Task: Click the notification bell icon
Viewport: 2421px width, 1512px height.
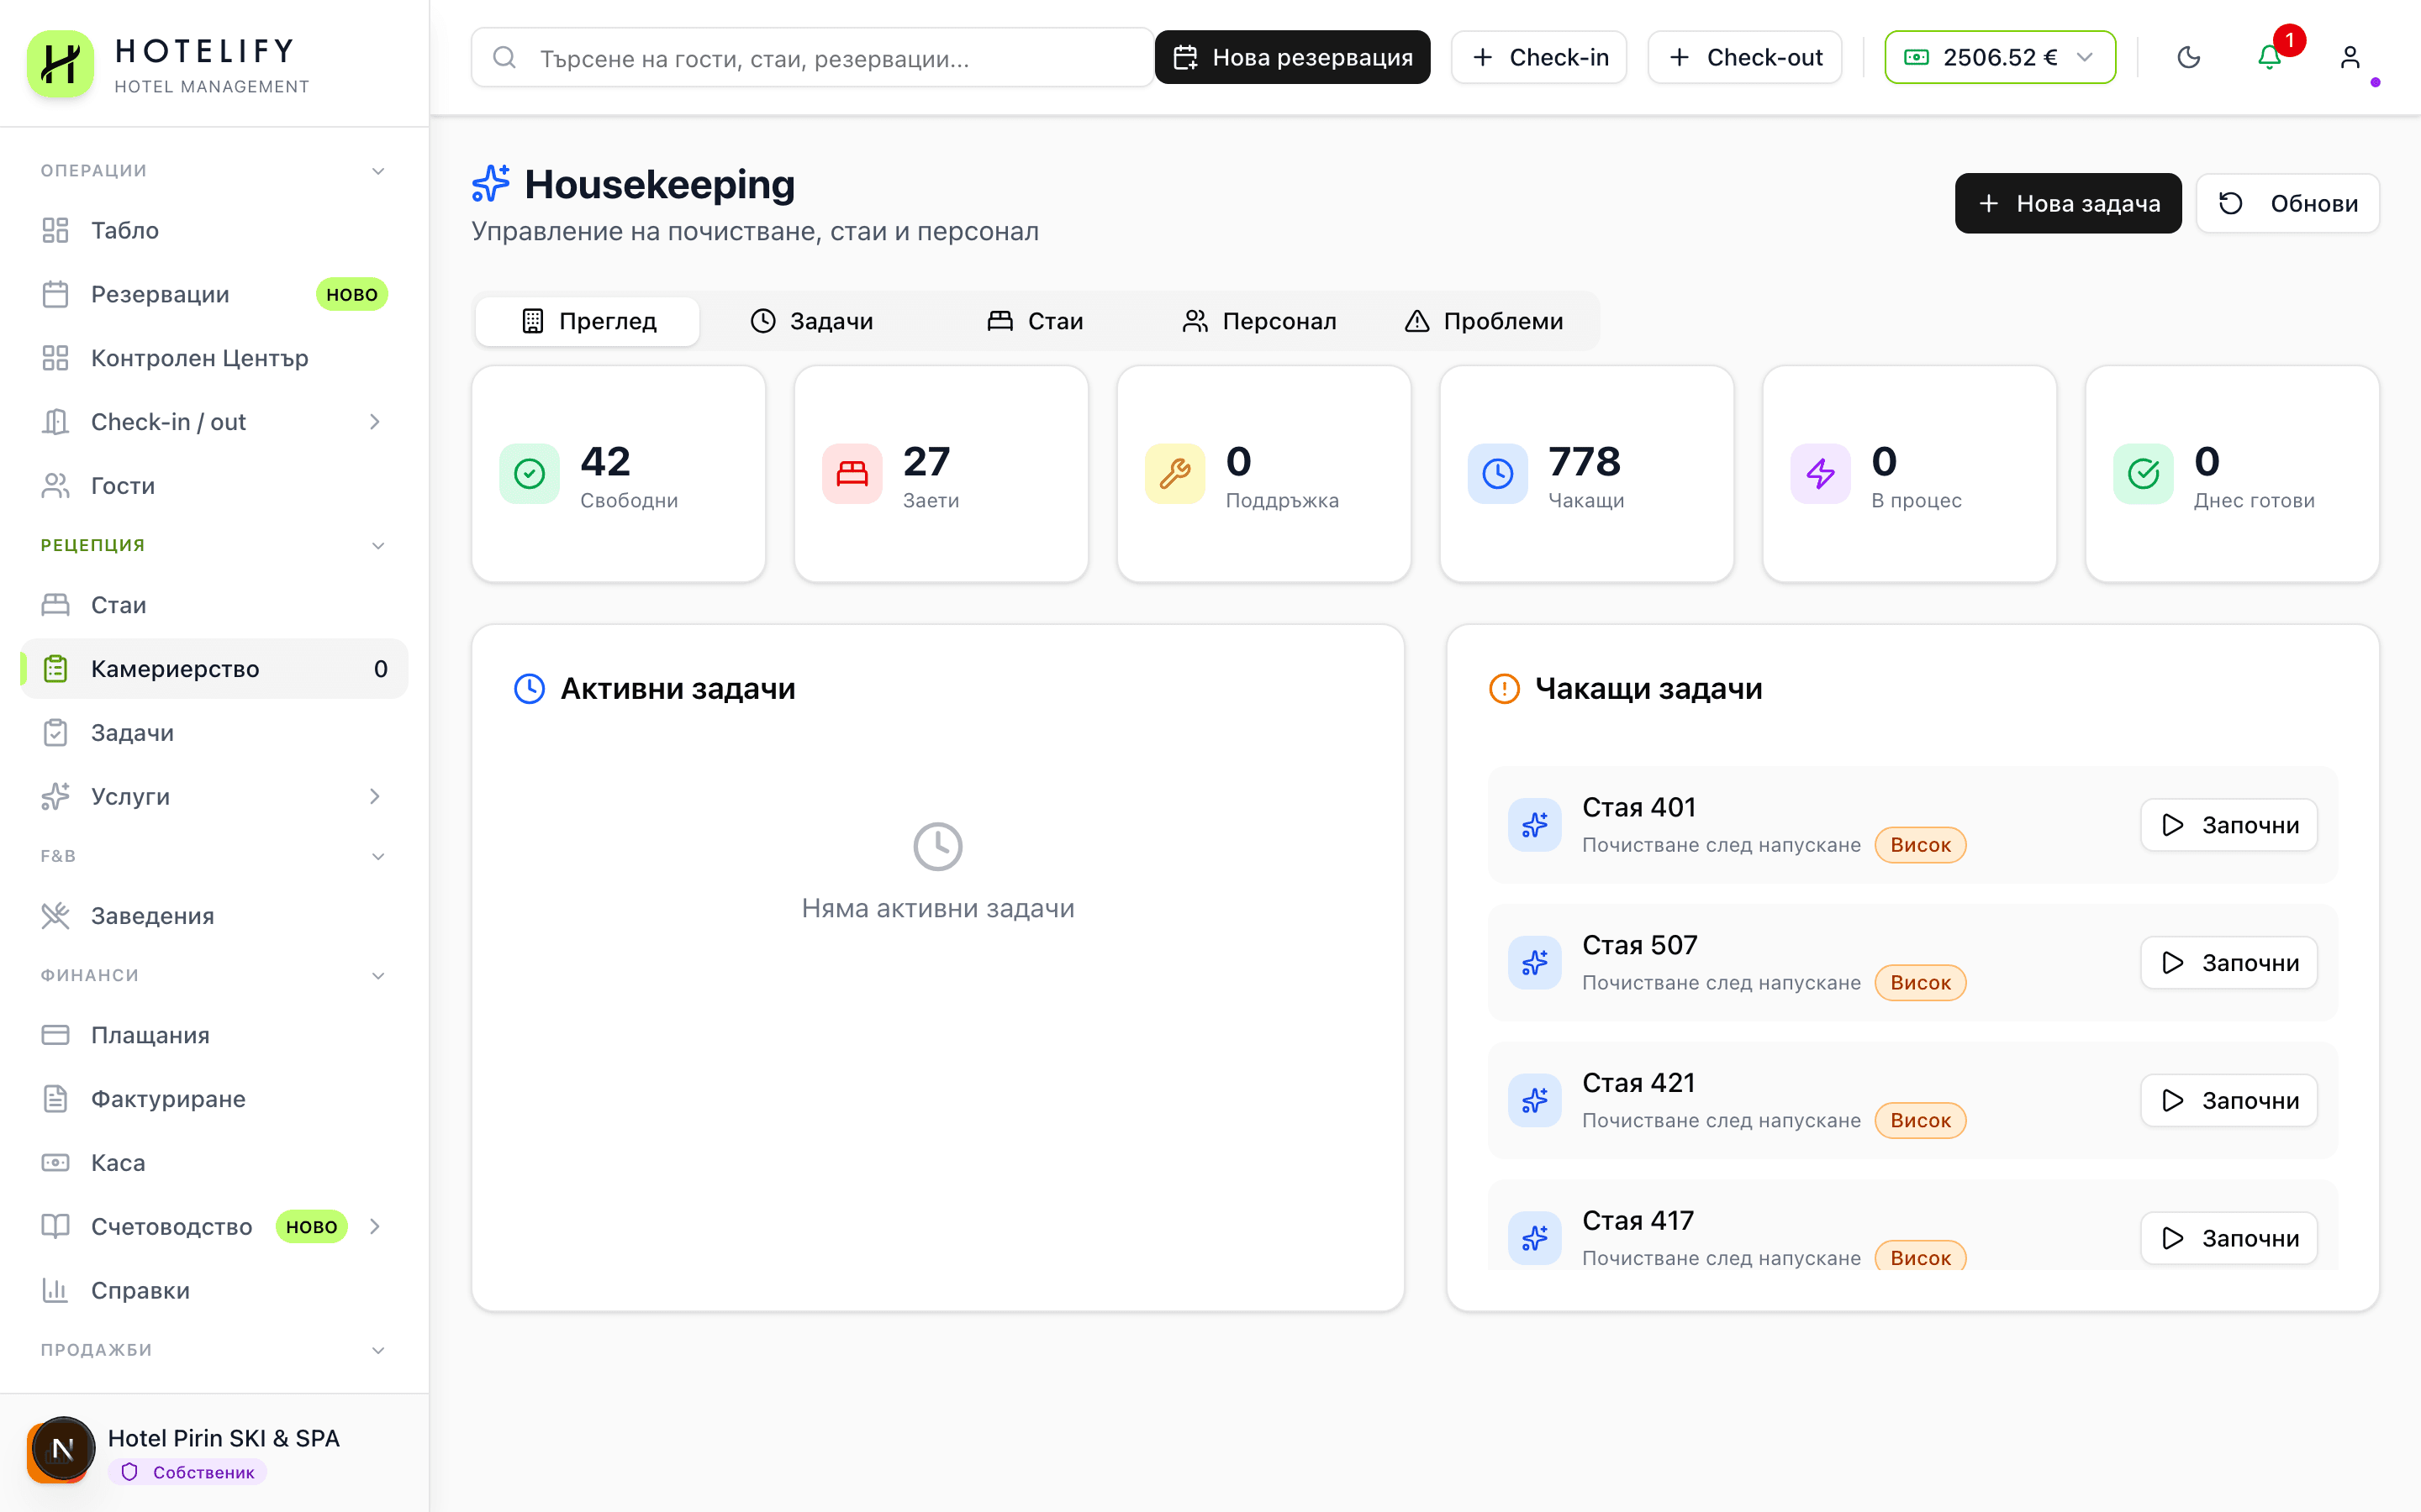Action: (x=2269, y=58)
